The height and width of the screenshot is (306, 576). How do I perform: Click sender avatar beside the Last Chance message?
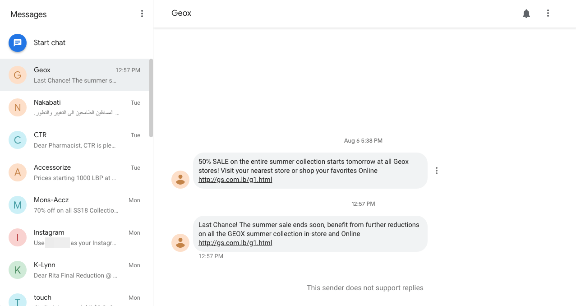[180, 243]
